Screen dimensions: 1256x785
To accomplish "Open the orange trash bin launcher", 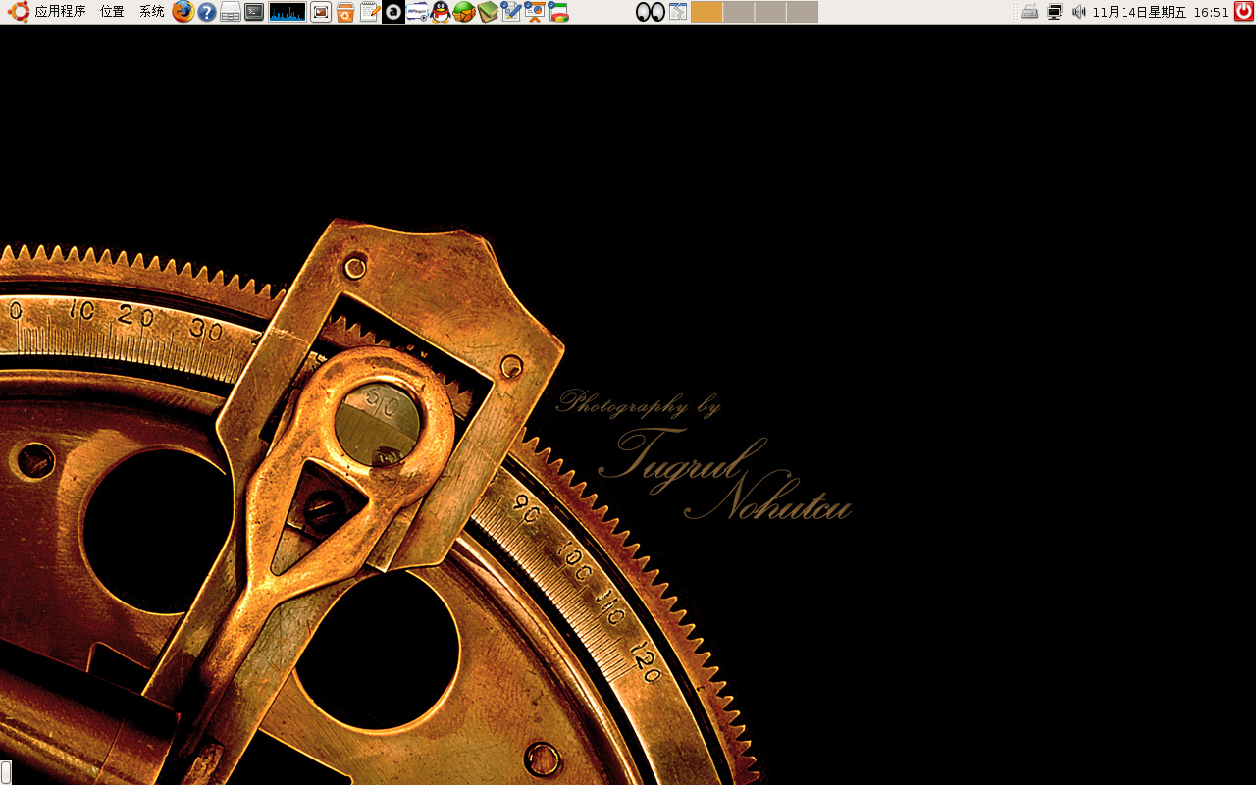I will (x=345, y=12).
